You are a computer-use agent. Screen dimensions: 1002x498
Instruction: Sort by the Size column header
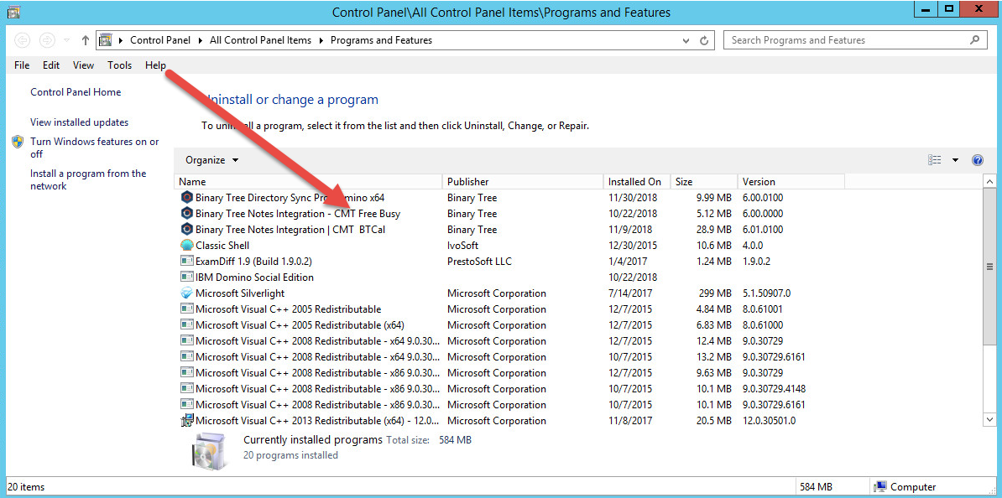click(x=703, y=181)
